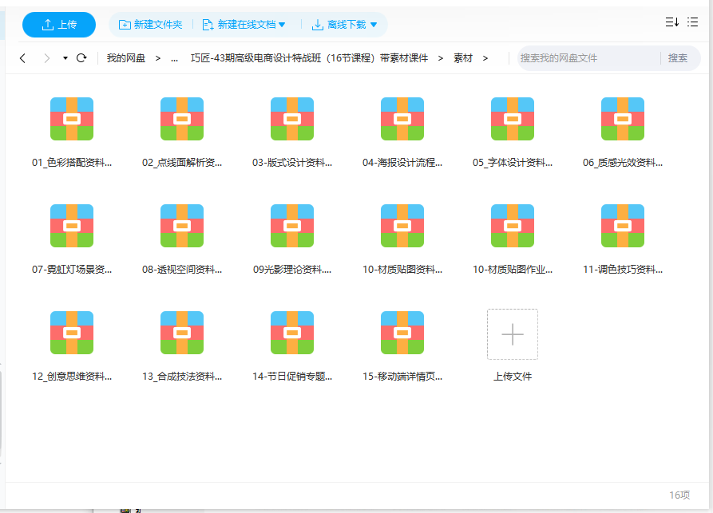This screenshot has height=513, width=713.
Task: Select the 14-节日促销专题 archive icon
Action: (292, 332)
